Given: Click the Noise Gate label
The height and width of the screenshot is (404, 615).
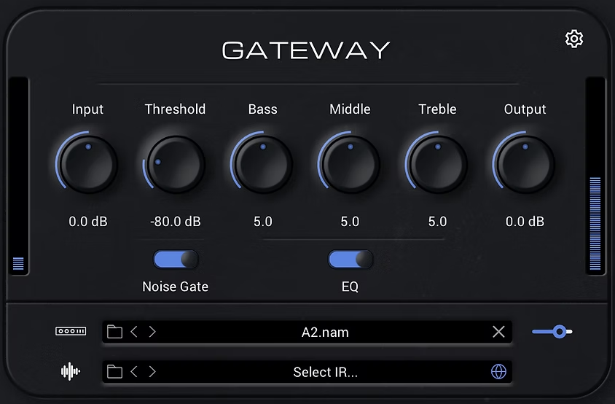Looking at the screenshot, I should (176, 287).
